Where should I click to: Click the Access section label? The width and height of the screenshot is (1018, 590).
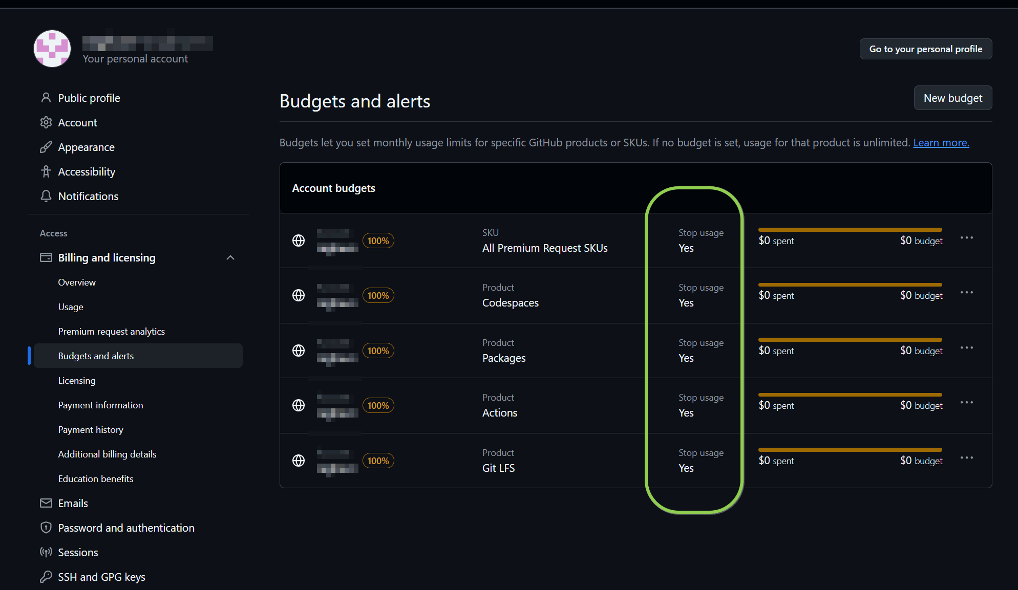click(53, 233)
